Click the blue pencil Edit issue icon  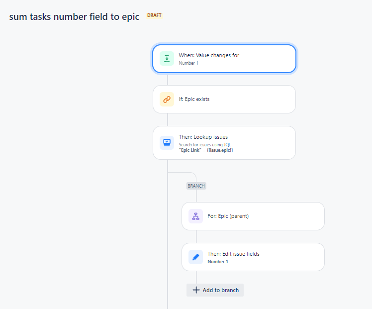tap(195, 257)
